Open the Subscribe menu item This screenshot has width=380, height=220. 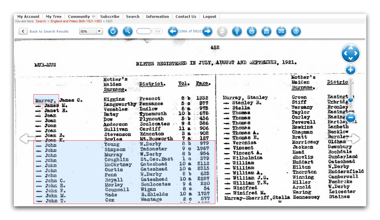point(110,17)
